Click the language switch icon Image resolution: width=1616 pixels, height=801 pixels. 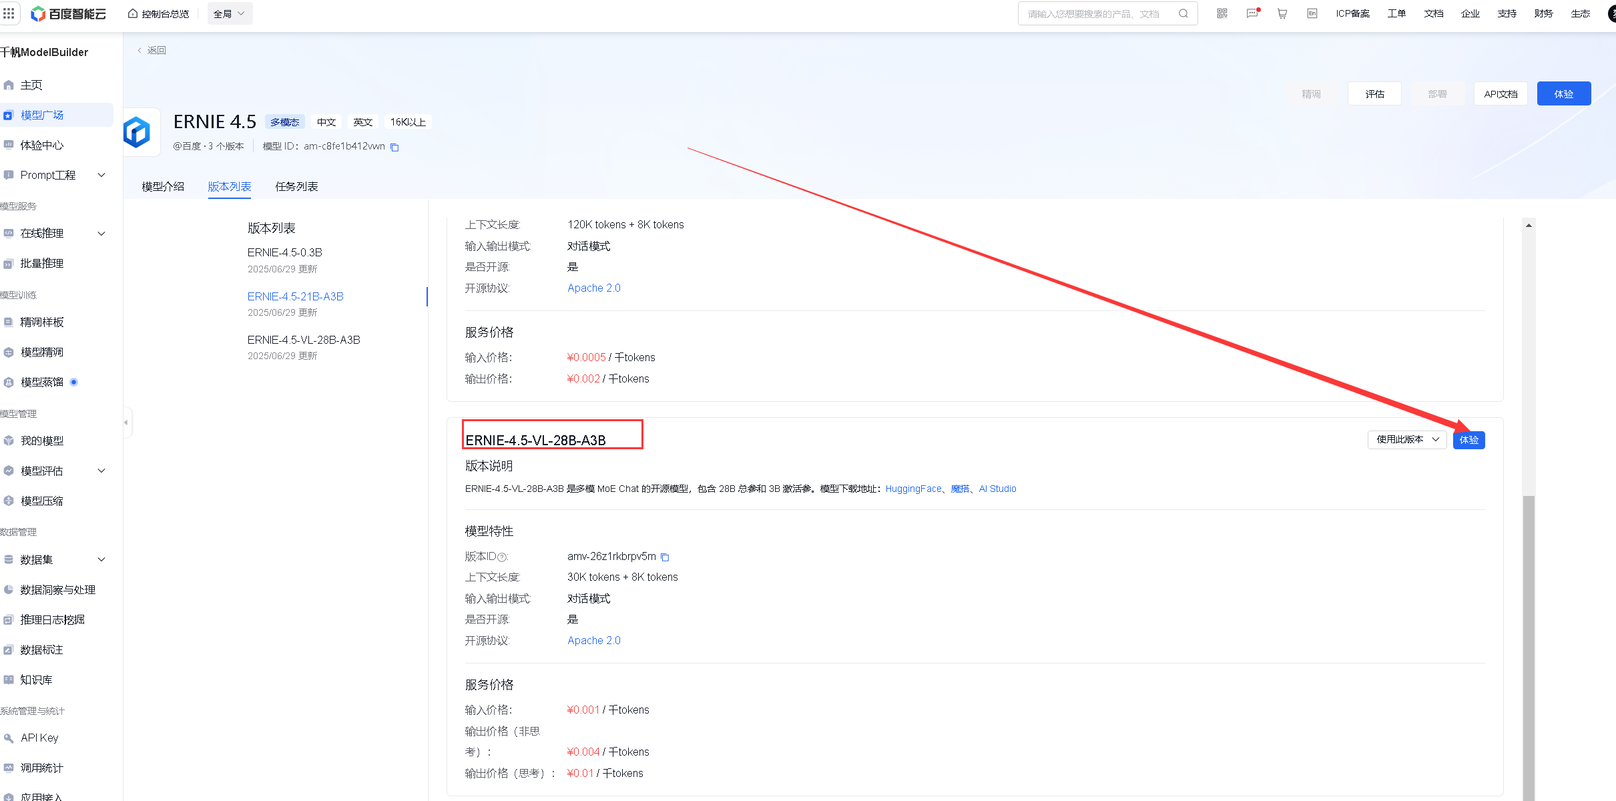coord(1312,13)
